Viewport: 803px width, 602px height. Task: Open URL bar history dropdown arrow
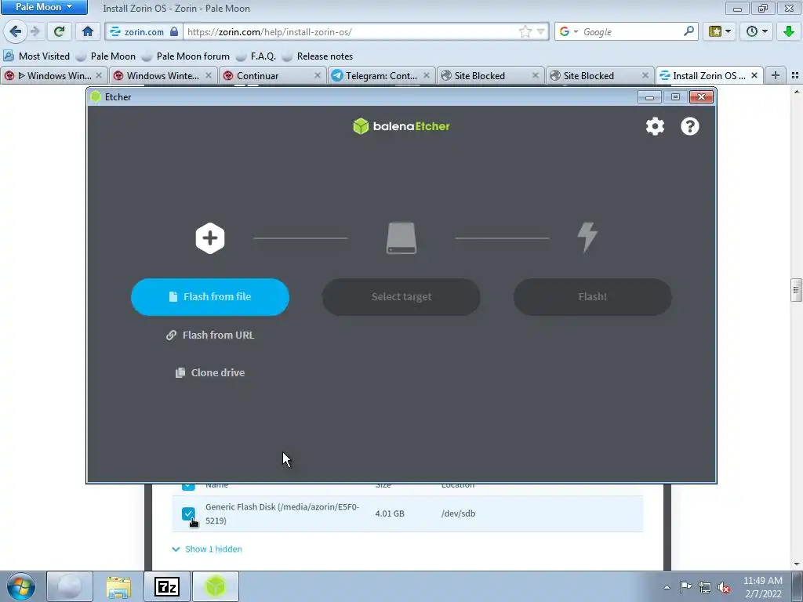tap(541, 31)
